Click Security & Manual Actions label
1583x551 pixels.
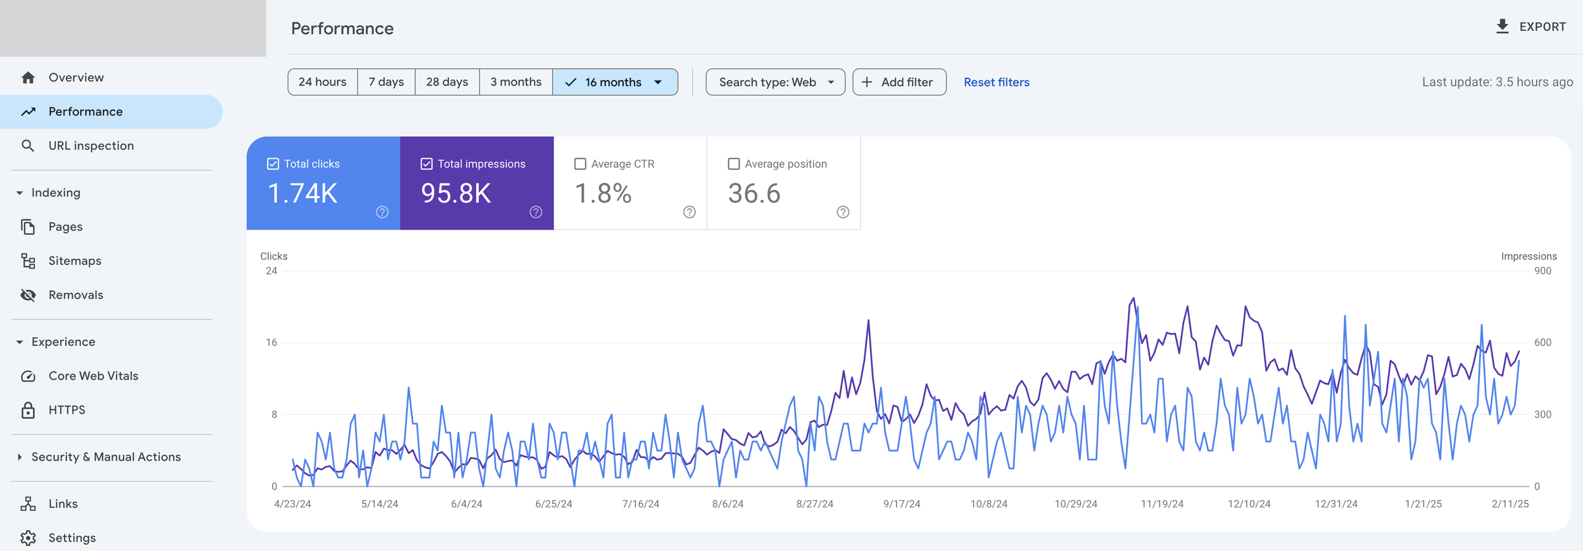coord(106,457)
